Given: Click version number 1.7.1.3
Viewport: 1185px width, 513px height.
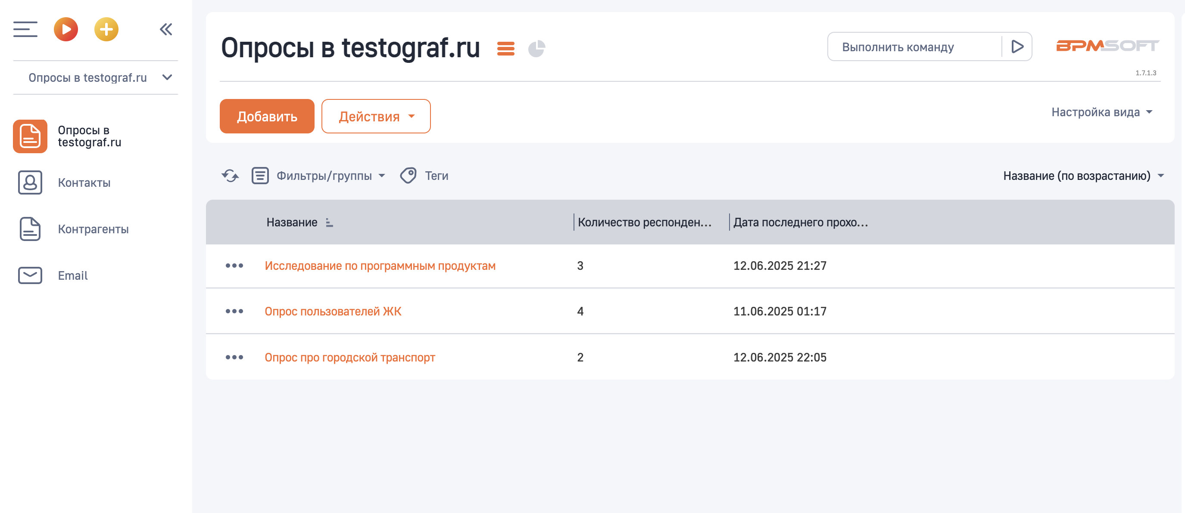Looking at the screenshot, I should (1145, 73).
